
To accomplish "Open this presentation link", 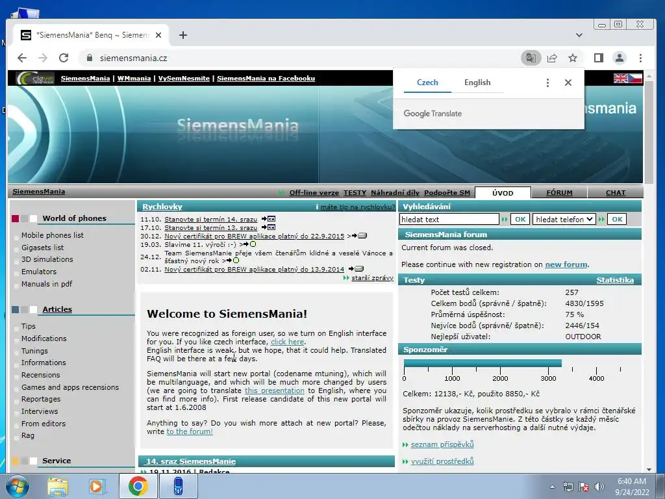I will (x=275, y=390).
